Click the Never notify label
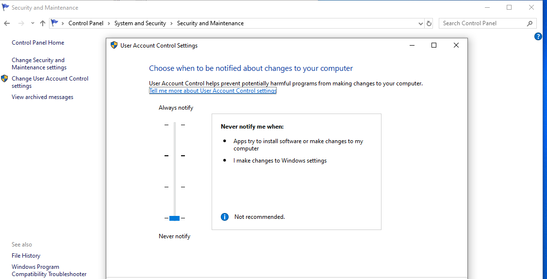The width and height of the screenshot is (547, 279). pyautogui.click(x=174, y=236)
